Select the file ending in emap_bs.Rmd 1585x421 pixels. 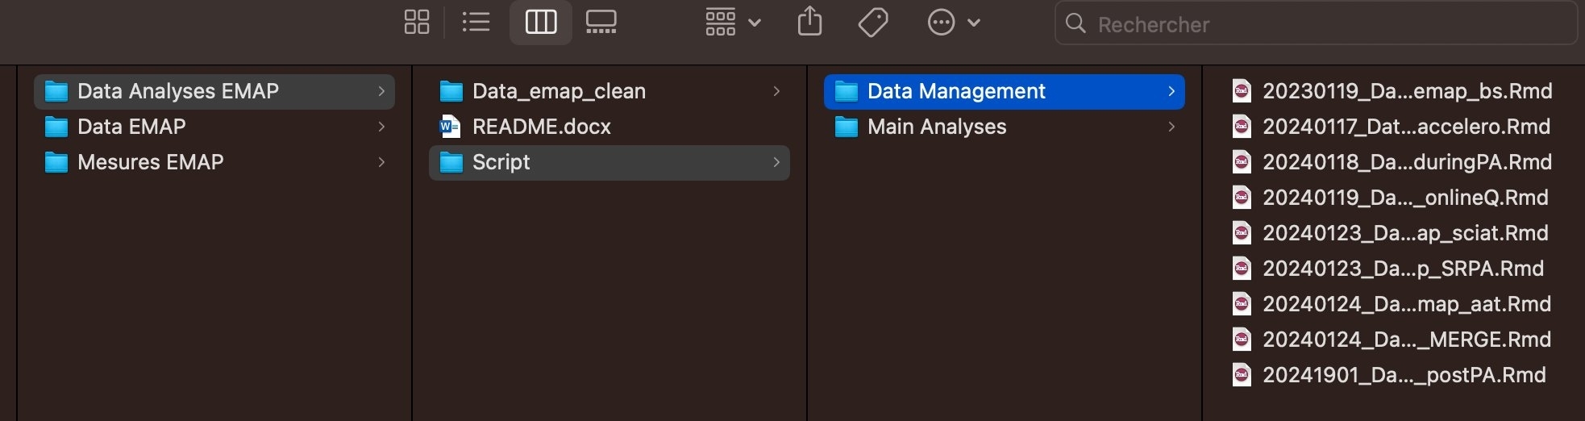click(x=1407, y=91)
